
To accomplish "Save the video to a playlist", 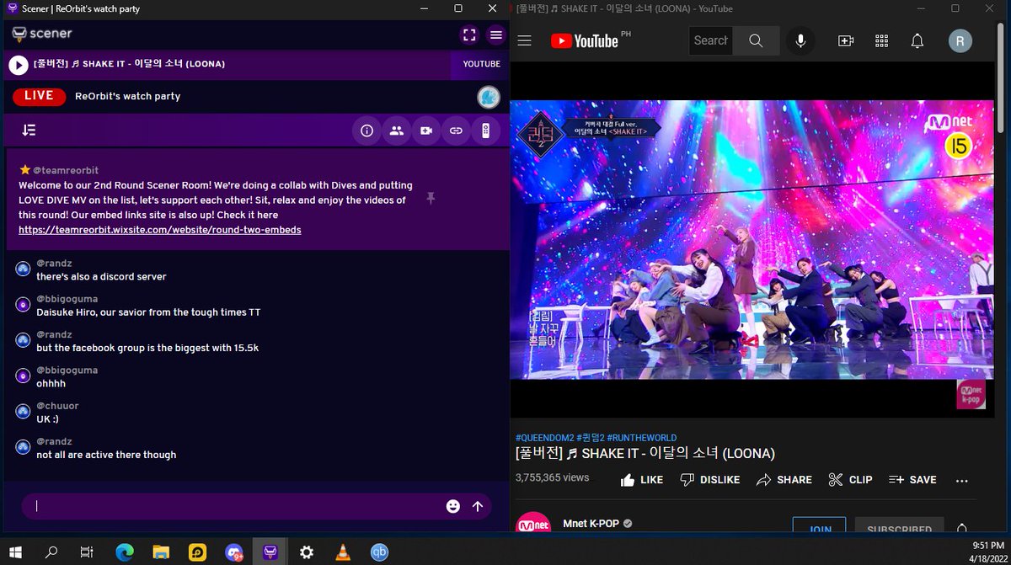I will (912, 479).
